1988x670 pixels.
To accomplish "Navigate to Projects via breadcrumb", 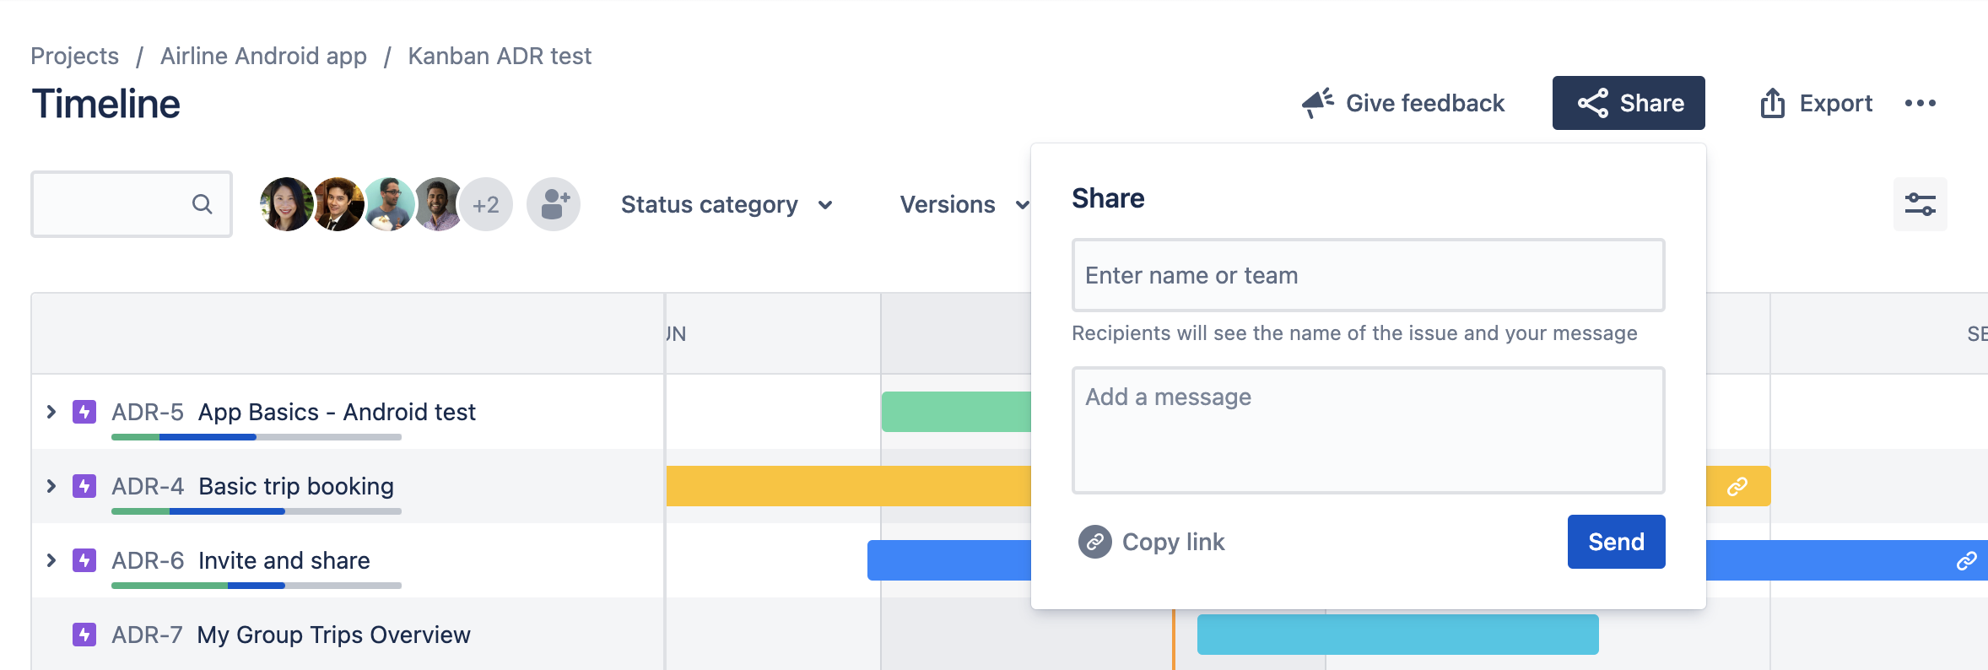I will (x=74, y=55).
